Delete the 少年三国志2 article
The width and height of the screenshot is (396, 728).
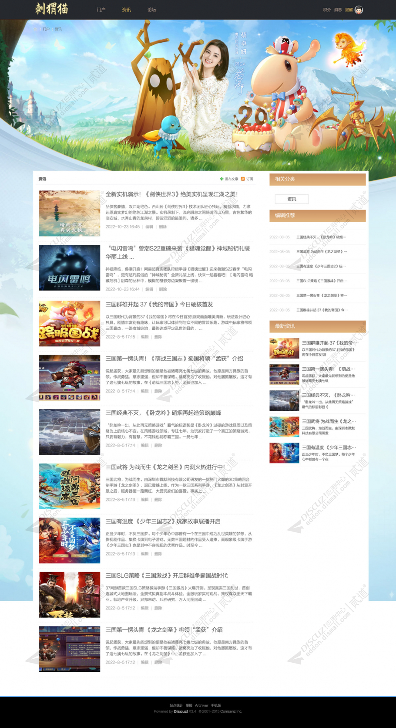point(158,554)
